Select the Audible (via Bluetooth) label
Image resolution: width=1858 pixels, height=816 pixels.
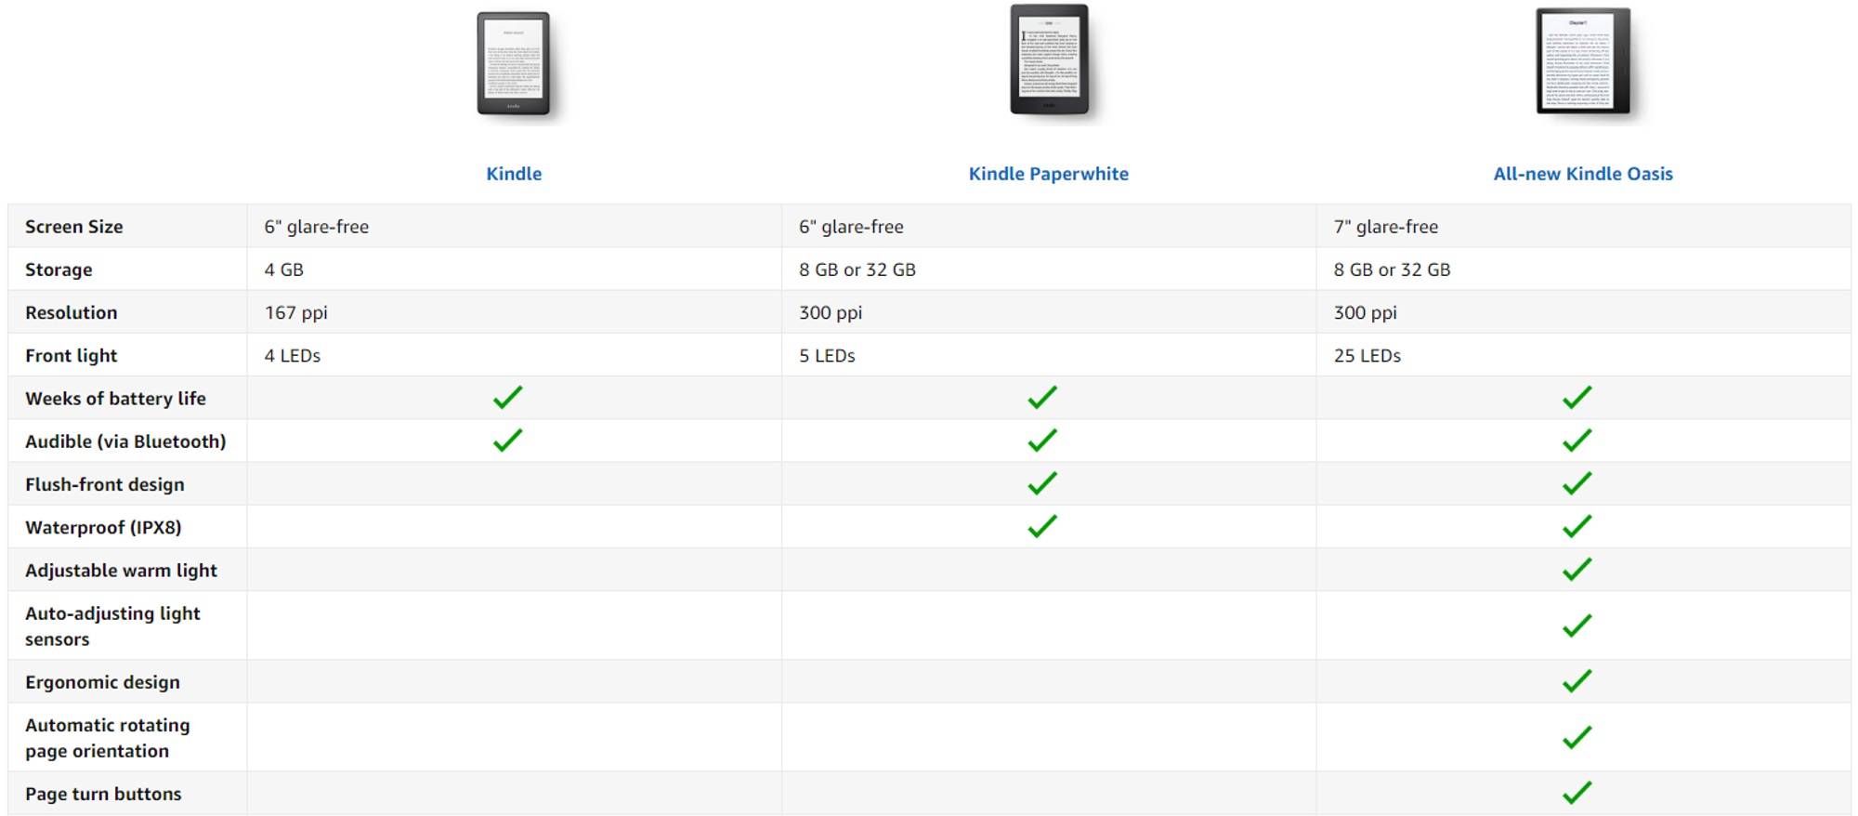coord(125,441)
